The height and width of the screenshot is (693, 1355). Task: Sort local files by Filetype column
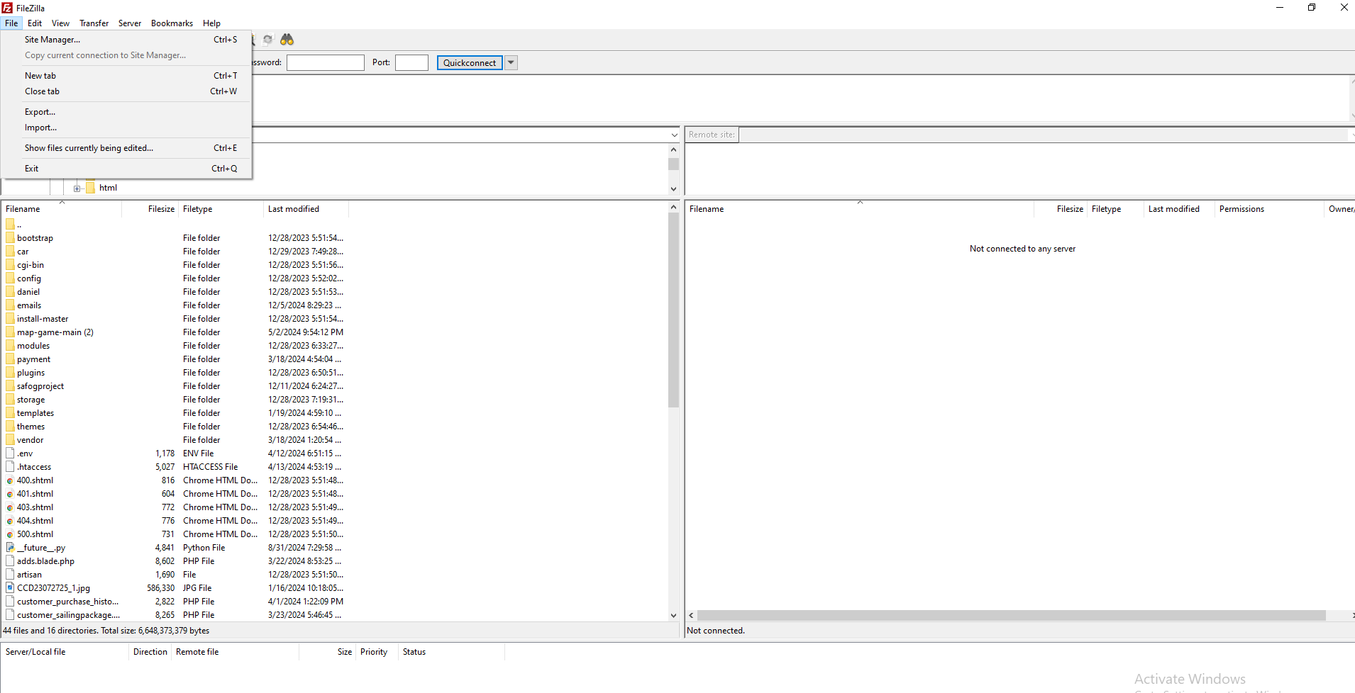pyautogui.click(x=221, y=209)
